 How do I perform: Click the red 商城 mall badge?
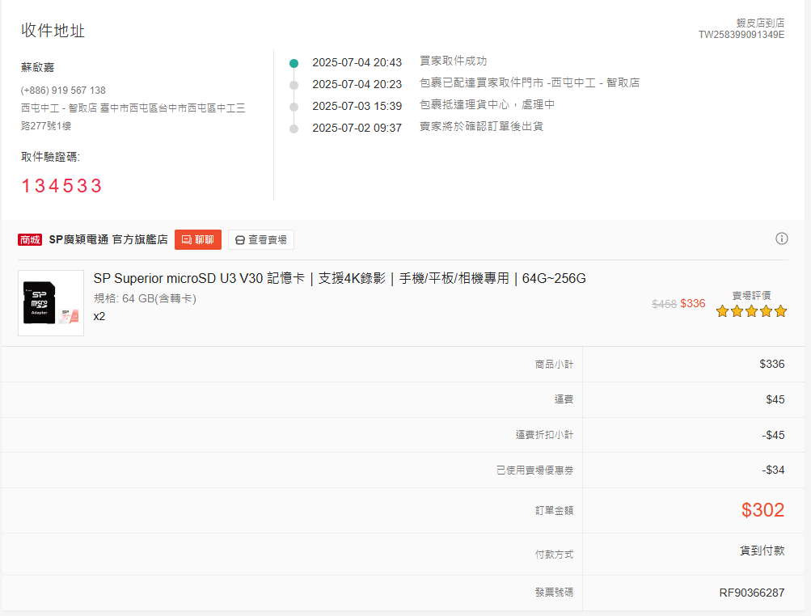pyautogui.click(x=30, y=239)
